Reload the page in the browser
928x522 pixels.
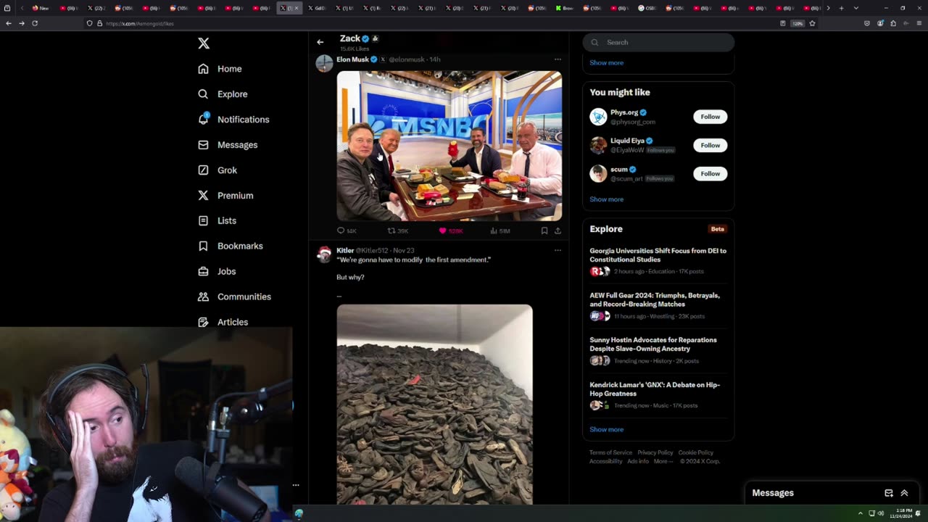click(x=34, y=23)
